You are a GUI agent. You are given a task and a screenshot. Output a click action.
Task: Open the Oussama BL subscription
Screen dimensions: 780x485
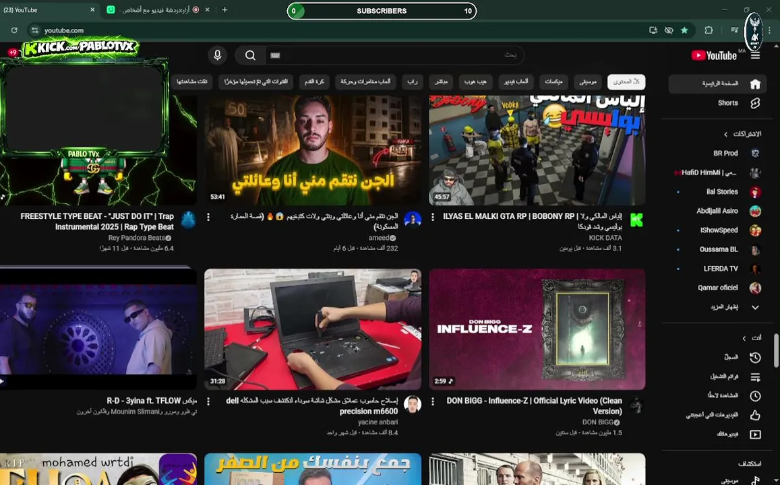tap(720, 249)
